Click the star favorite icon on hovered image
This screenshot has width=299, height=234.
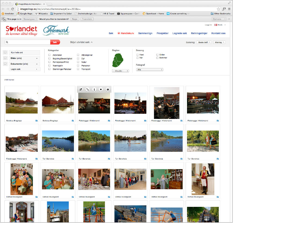[x=101, y=89]
